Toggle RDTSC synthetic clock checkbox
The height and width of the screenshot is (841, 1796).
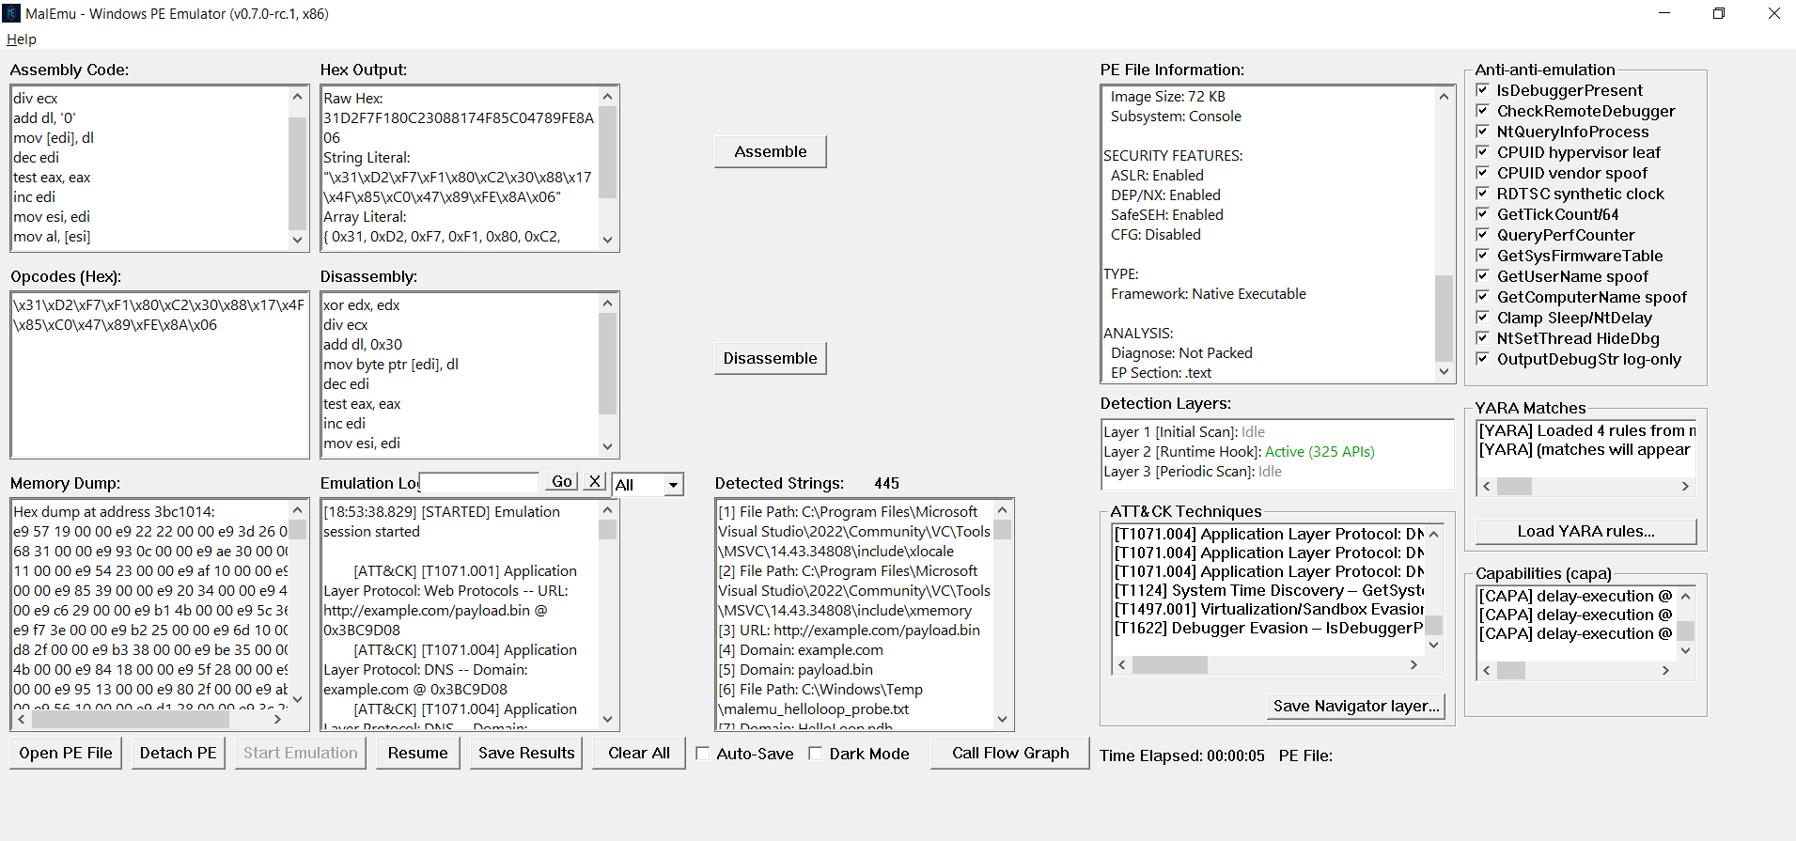1483,194
